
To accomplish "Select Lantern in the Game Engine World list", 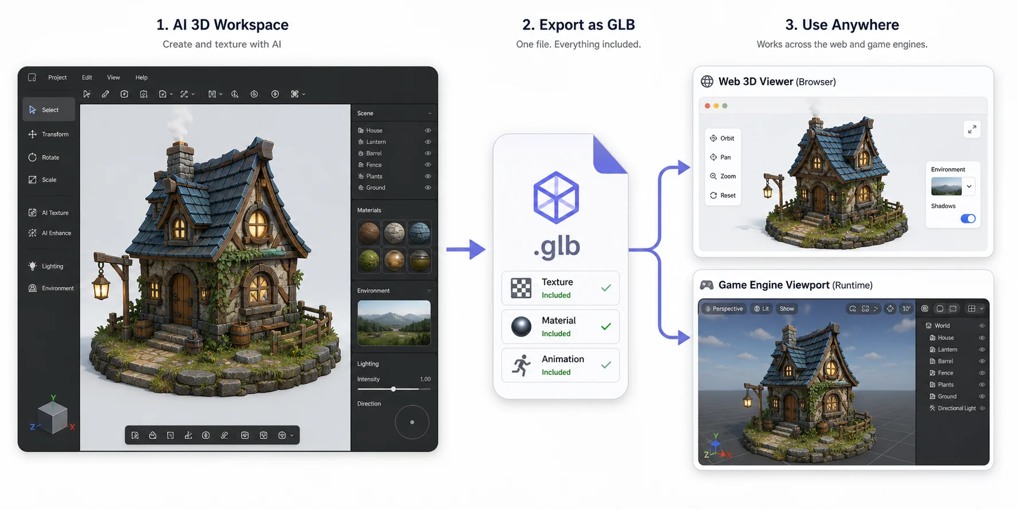I will (947, 349).
